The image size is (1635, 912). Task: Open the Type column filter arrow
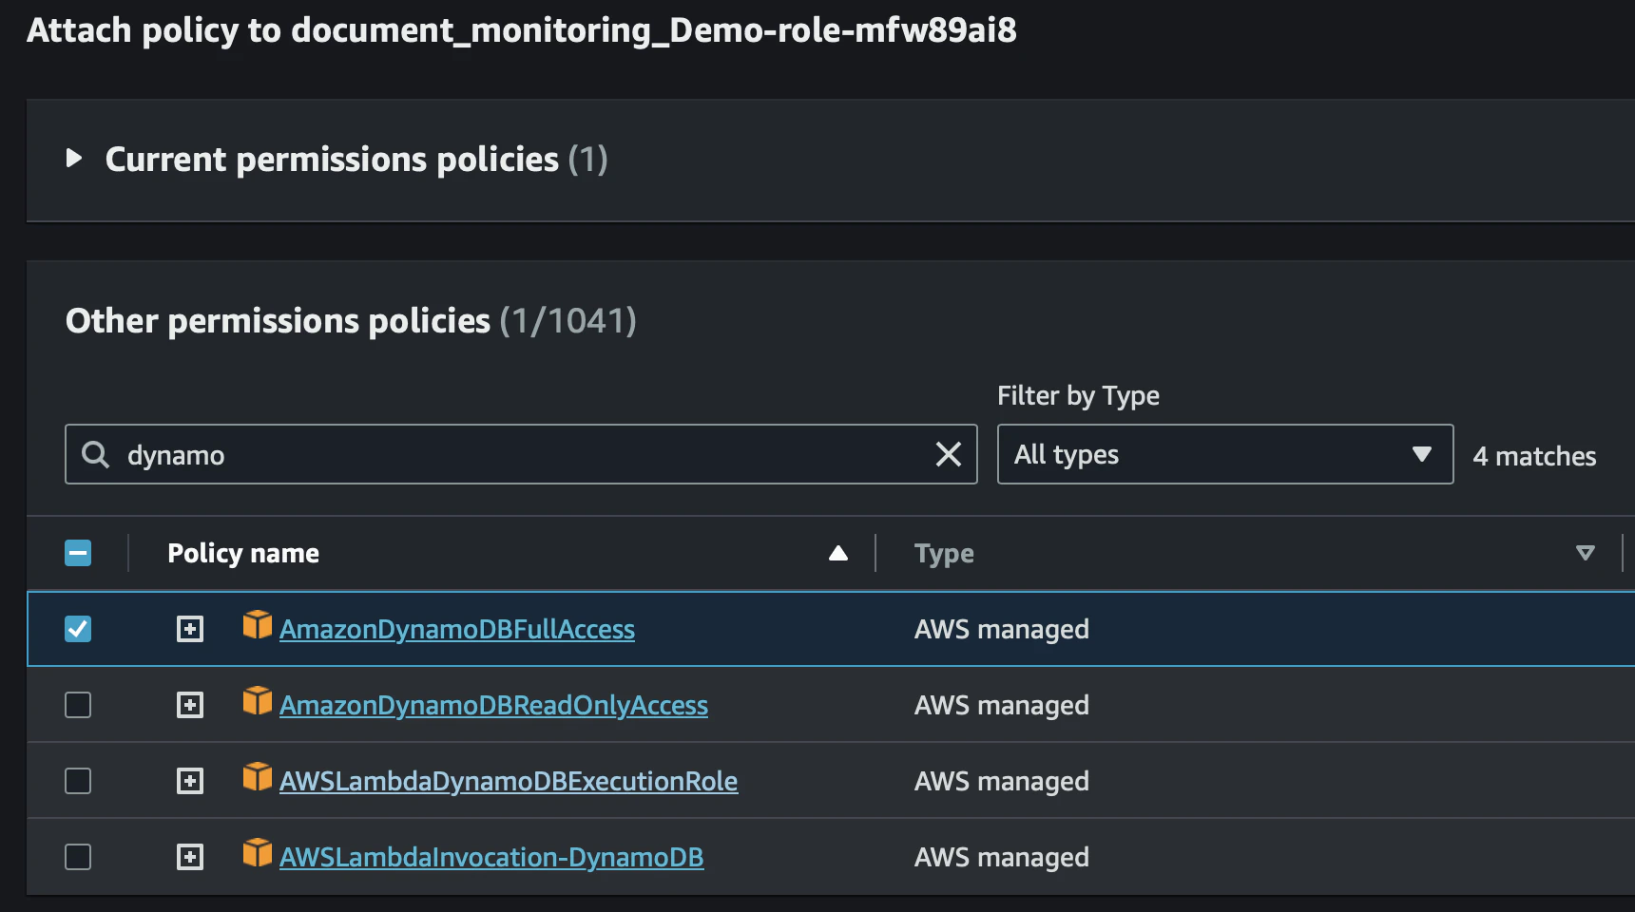click(1585, 553)
